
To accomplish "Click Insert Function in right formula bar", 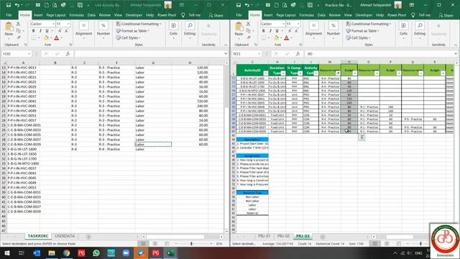I will coord(298,54).
